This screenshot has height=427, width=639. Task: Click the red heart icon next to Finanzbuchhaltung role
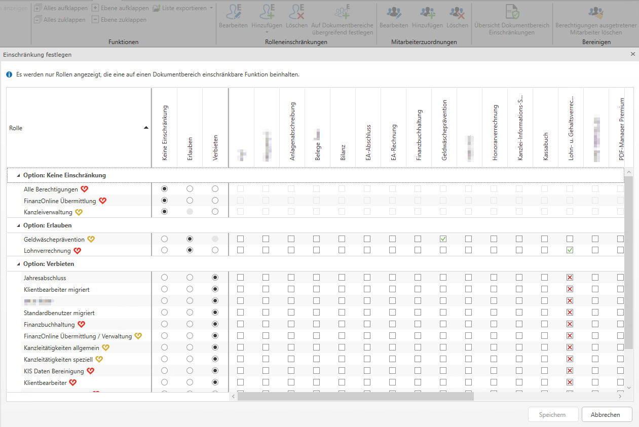click(x=81, y=325)
